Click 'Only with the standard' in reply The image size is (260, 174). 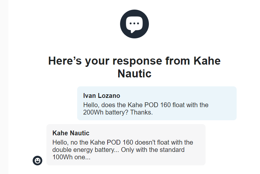pos(153,150)
